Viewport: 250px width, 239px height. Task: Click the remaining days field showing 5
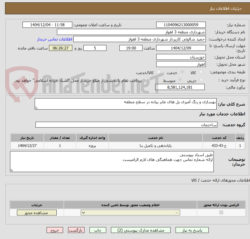tap(95, 48)
